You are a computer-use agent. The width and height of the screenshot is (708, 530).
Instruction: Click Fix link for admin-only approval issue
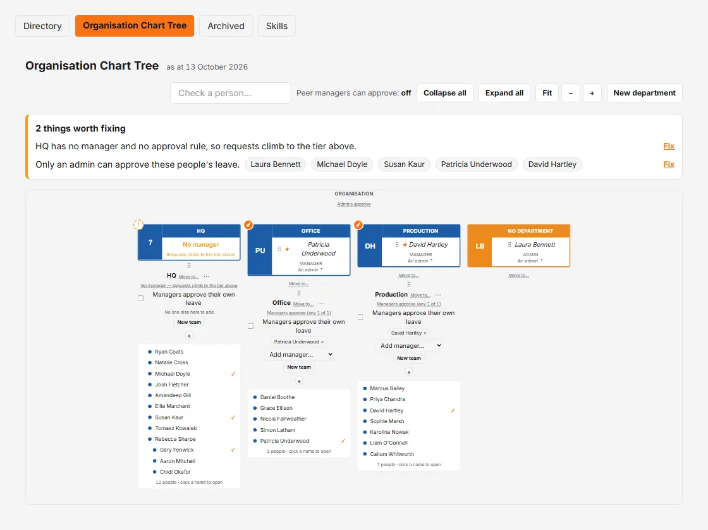click(669, 164)
